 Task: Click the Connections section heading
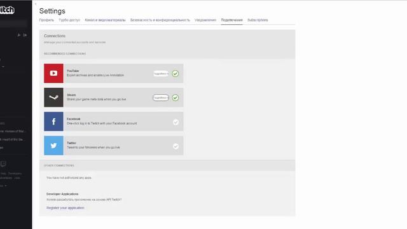click(x=55, y=36)
